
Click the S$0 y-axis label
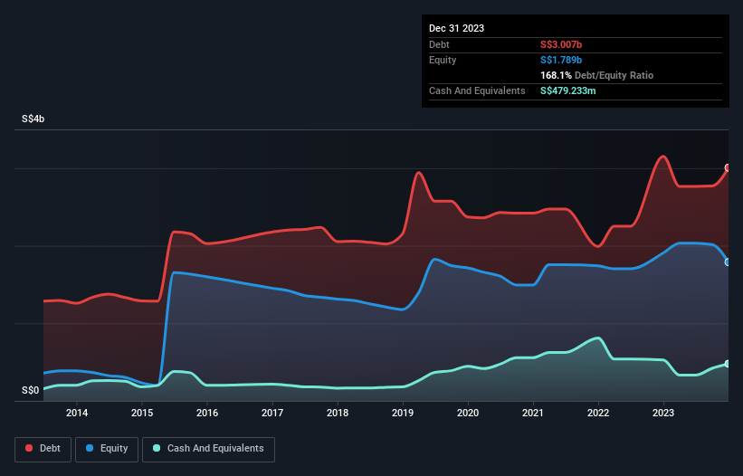pos(31,390)
